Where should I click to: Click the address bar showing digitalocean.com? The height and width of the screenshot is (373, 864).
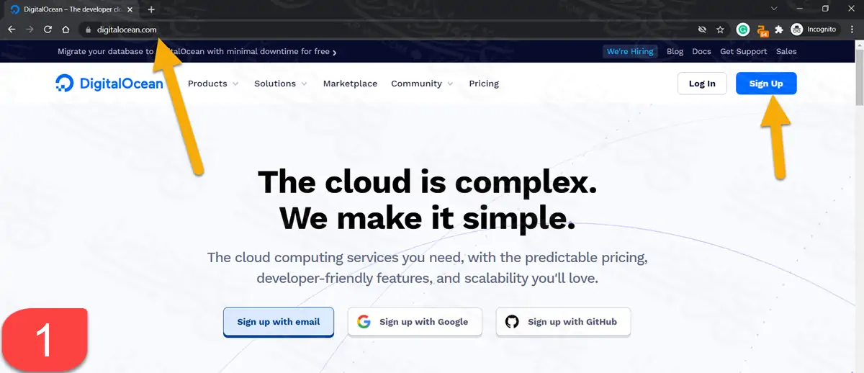click(389, 30)
